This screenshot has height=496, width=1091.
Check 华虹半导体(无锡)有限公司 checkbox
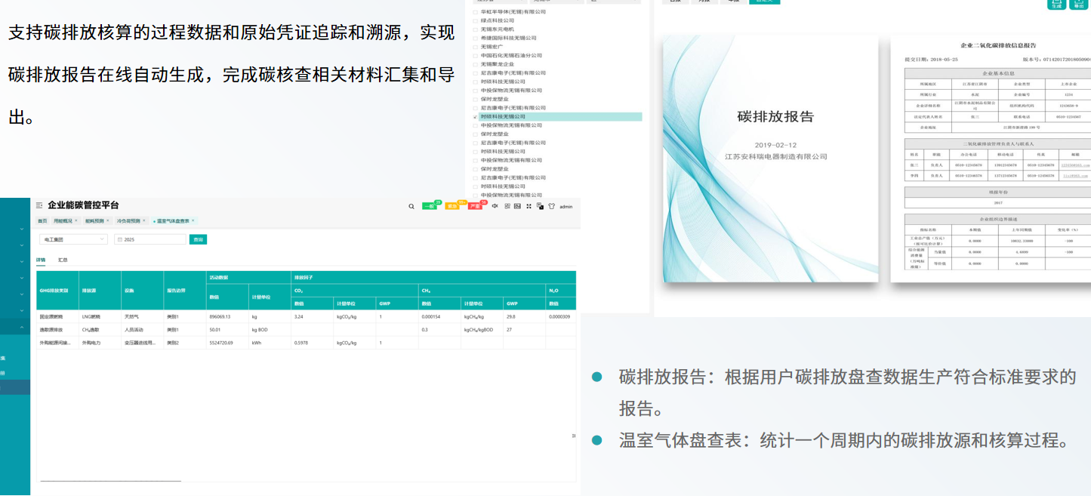click(475, 12)
